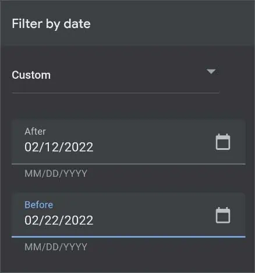The height and width of the screenshot is (273, 255).
Task: Focus the After date field showing 02/12/2022
Action: click(x=129, y=142)
